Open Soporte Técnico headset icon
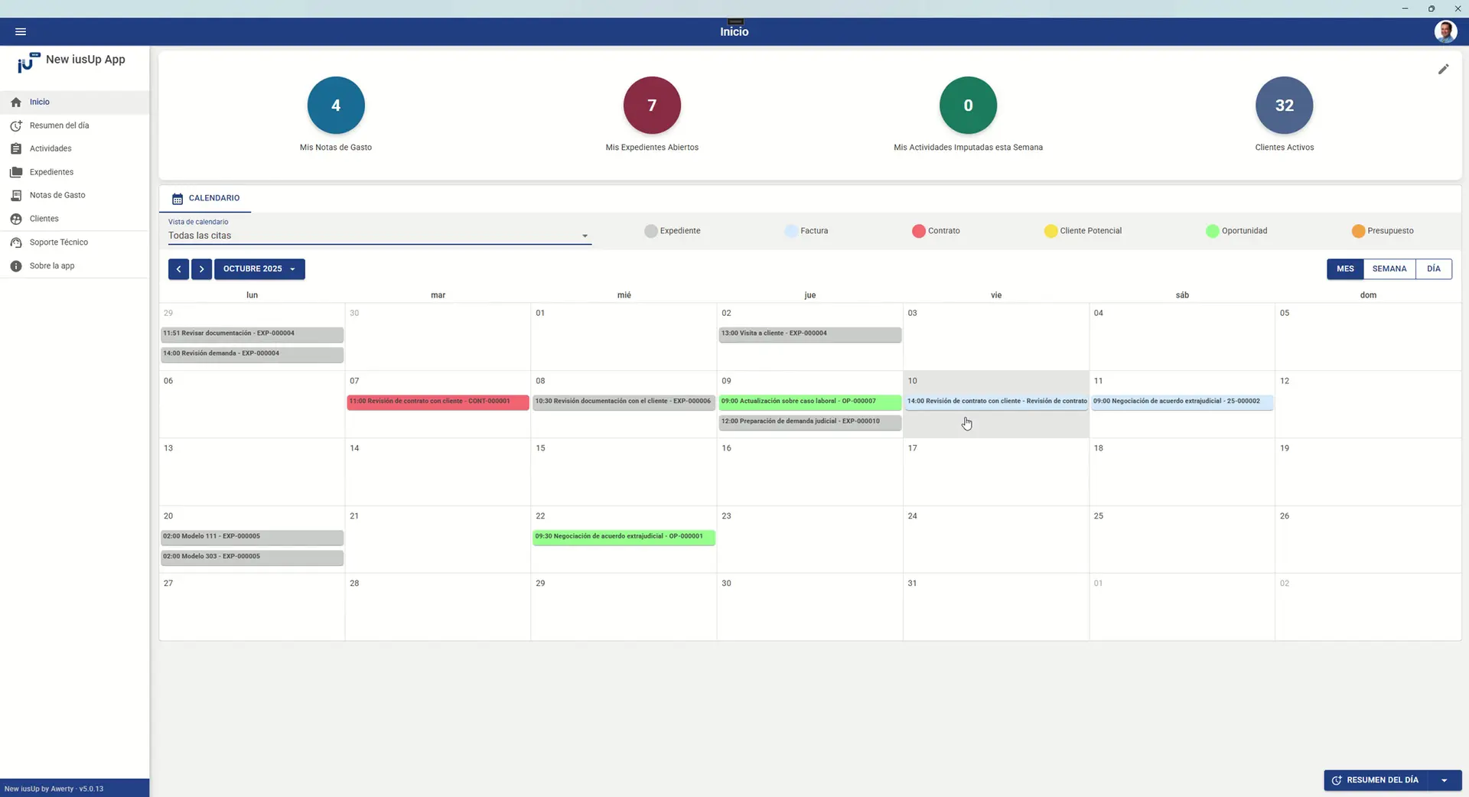This screenshot has width=1469, height=797. coord(16,242)
